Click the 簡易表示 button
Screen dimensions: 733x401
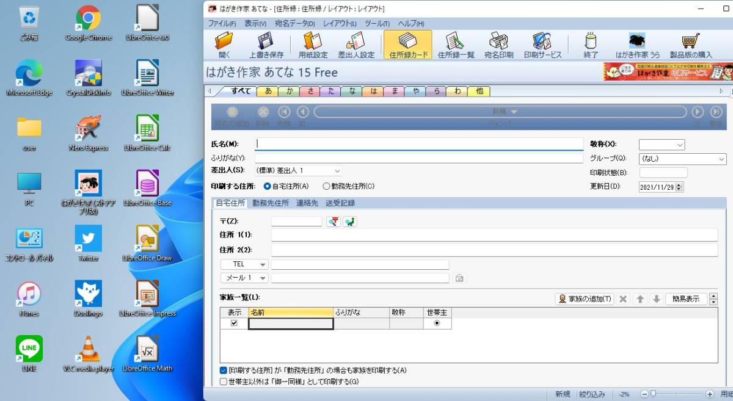pyautogui.click(x=686, y=299)
